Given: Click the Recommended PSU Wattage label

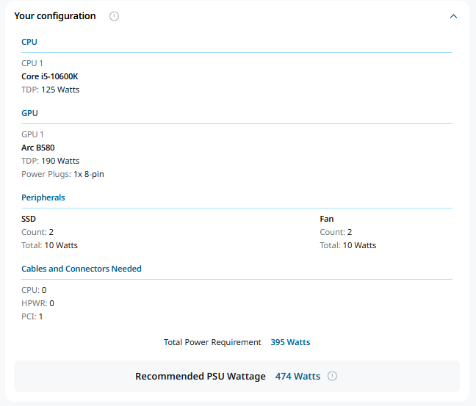Looking at the screenshot, I should 201,376.
